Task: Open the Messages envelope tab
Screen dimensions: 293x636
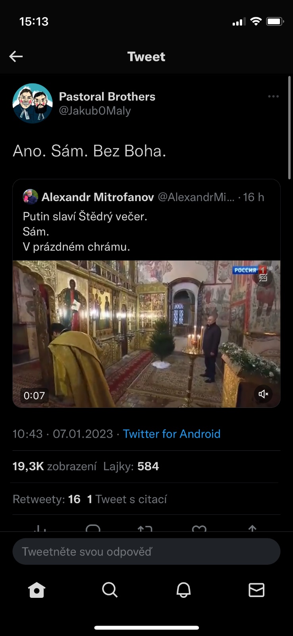Action: click(256, 590)
